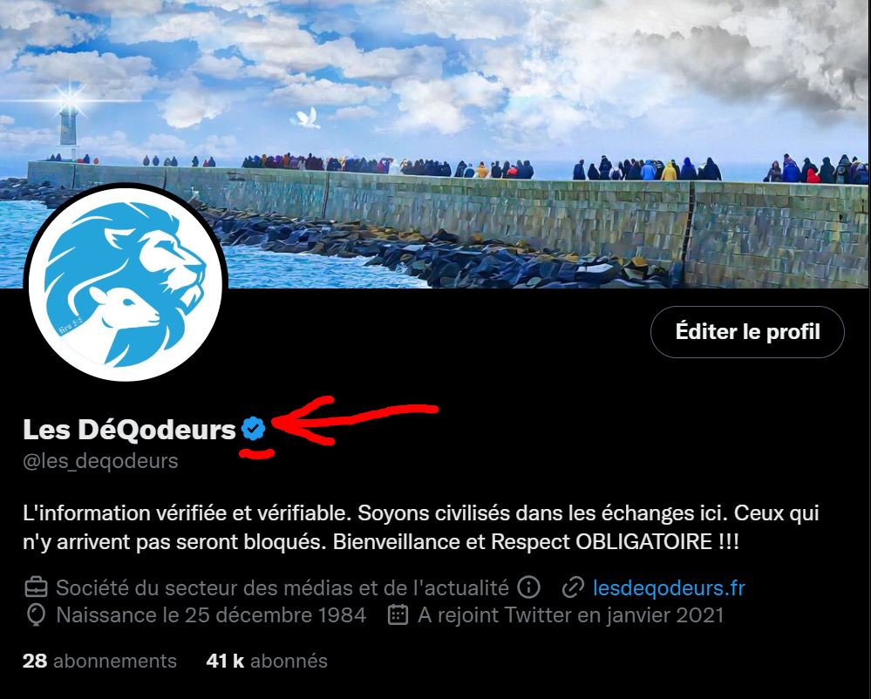Click the briefcase professional category icon
This screenshot has width=871, height=699.
point(36,587)
